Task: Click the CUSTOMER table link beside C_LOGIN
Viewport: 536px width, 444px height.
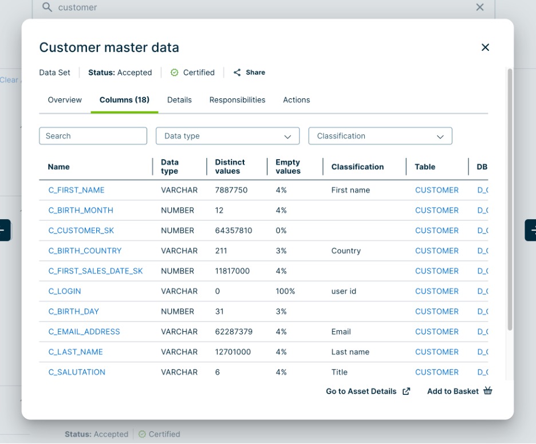Action: coord(437,291)
